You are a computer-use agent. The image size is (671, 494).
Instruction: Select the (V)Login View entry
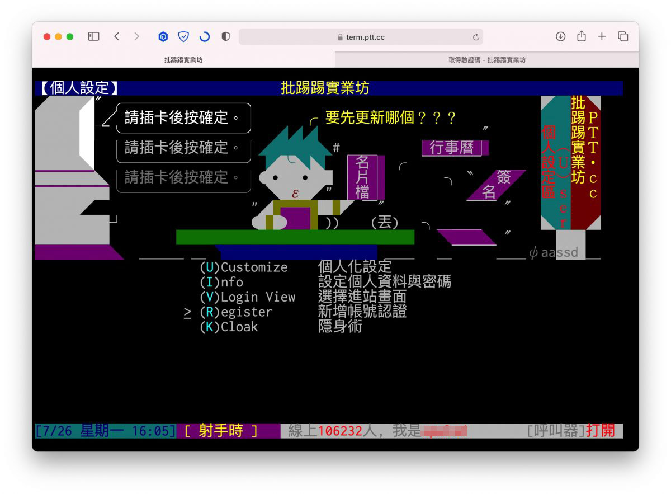(247, 297)
